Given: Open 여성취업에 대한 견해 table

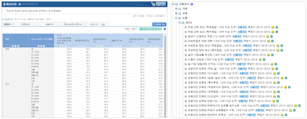Looking at the screenshot, I should (x=210, y=41).
